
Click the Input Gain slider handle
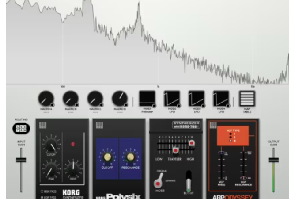[21, 160]
